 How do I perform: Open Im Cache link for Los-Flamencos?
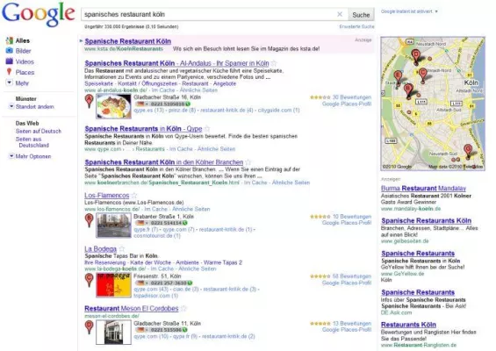point(155,209)
